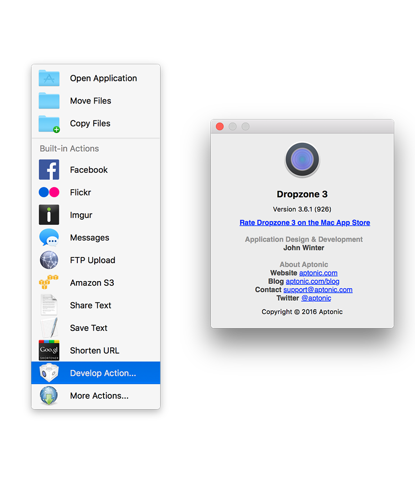415x478 pixels.
Task: Click the support@aptonic.com contact link
Action: tap(318, 290)
